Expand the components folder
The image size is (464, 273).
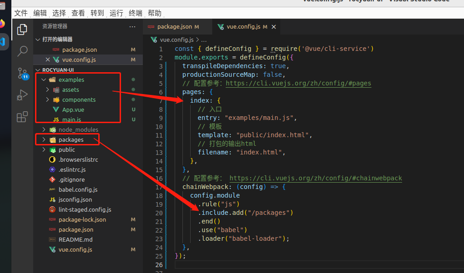(47, 99)
